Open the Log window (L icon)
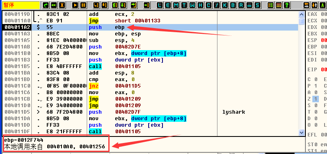327x154 pixels. 160,5
